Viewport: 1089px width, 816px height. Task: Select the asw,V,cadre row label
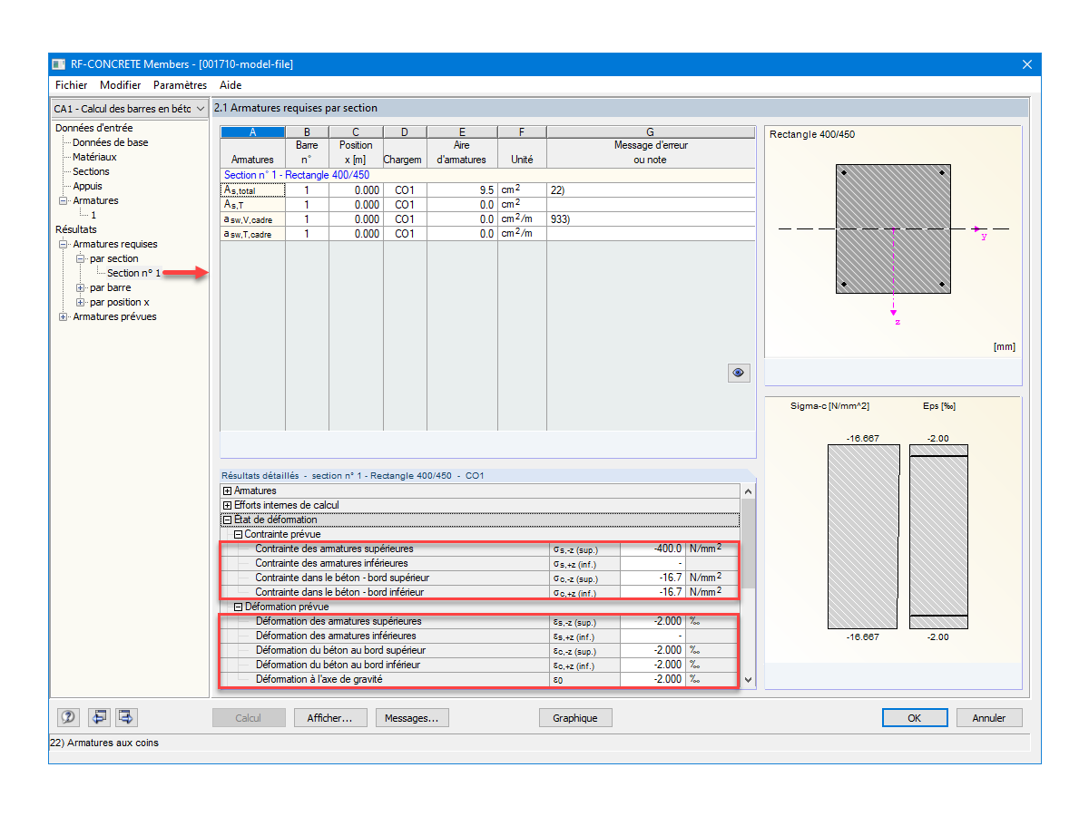[253, 219]
